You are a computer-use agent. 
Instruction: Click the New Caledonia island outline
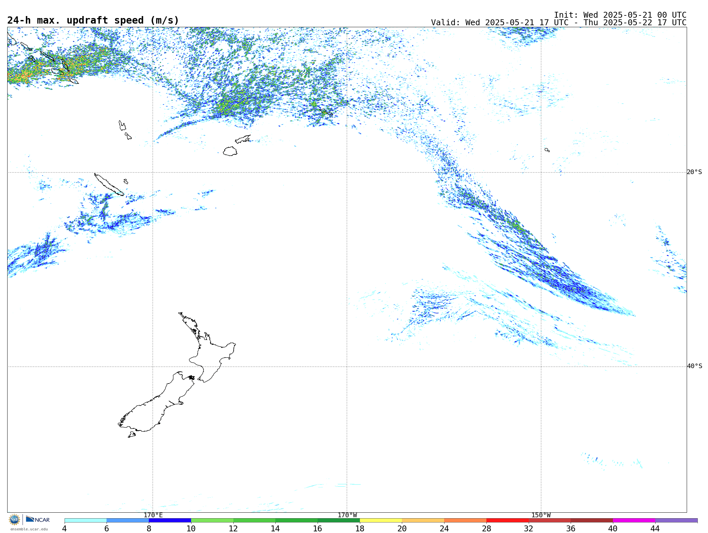109,185
